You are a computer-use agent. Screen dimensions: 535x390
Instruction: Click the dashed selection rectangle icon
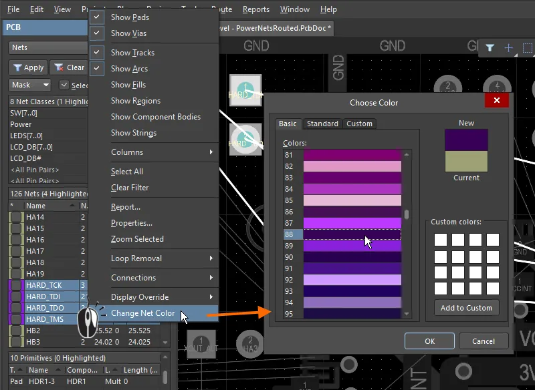pos(526,48)
